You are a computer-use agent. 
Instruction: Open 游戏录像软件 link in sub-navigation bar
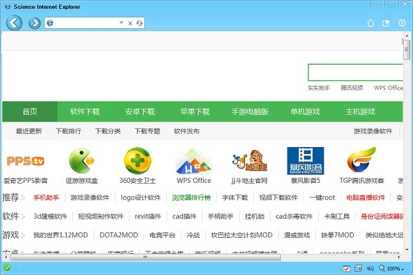(x=373, y=131)
